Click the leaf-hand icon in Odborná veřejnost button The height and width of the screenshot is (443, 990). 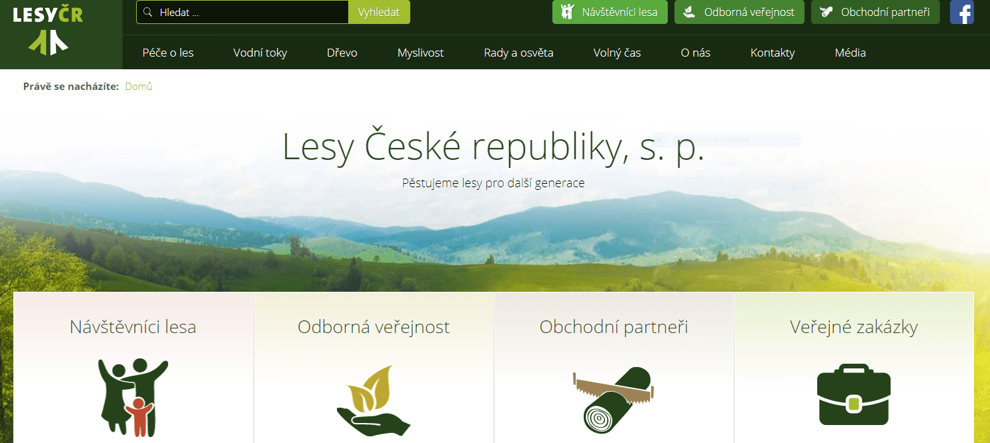pyautogui.click(x=690, y=12)
